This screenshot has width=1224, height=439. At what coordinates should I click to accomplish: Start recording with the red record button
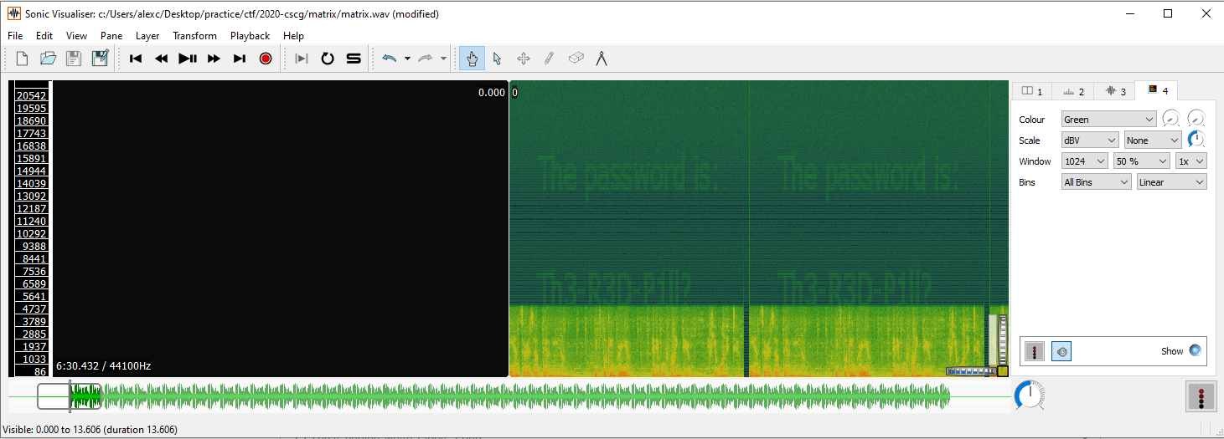266,59
